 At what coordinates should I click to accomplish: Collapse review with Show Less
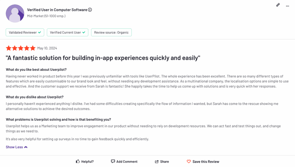(x=17, y=147)
